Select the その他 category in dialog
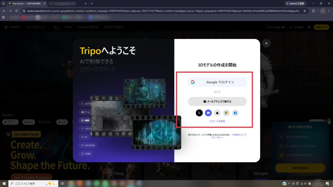Viewport: 333px width, 187px height. point(86,154)
